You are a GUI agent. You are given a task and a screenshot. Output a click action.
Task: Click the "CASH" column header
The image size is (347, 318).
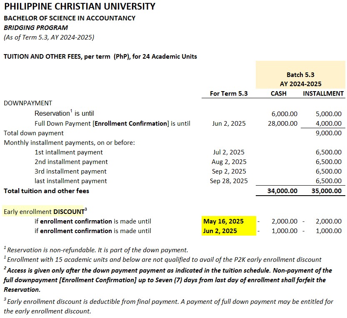point(278,94)
